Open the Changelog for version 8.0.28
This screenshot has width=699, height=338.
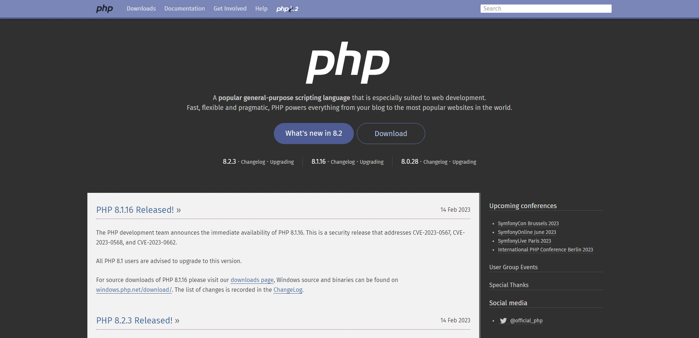(435, 162)
